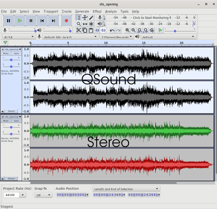Click the recording volume slider handle
This screenshot has height=209, width=217.
[x=36, y=31]
